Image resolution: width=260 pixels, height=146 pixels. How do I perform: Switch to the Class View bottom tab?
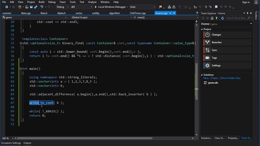pos(219,138)
